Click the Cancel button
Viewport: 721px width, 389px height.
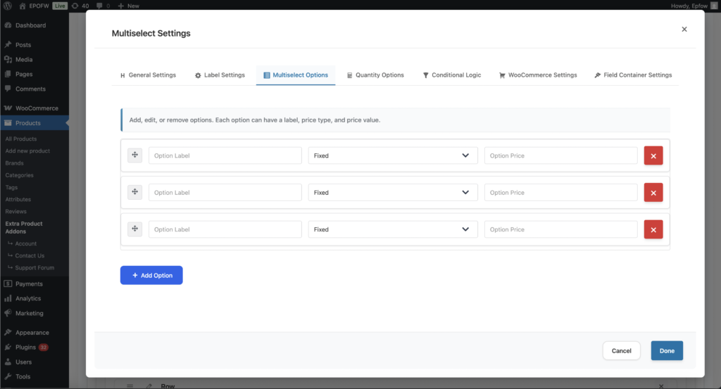[621, 350]
